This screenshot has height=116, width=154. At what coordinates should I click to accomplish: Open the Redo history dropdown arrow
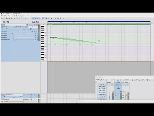pyautogui.click(x=30, y=18)
